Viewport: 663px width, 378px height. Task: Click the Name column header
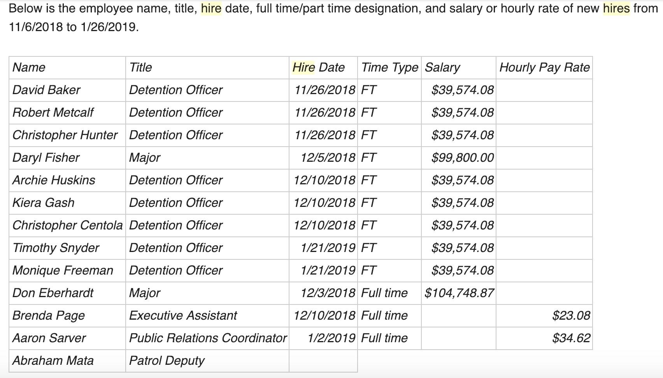tap(67, 68)
